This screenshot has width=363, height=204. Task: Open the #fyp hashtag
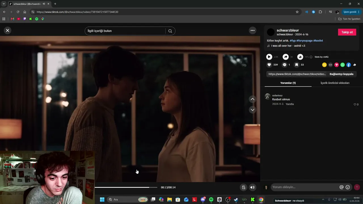point(293,41)
